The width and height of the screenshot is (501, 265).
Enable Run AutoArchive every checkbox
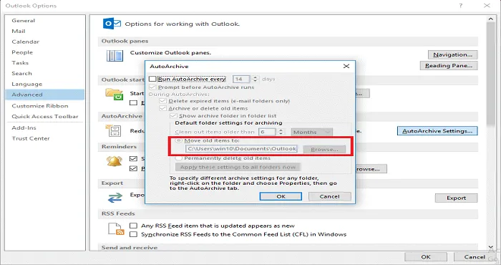coord(153,79)
